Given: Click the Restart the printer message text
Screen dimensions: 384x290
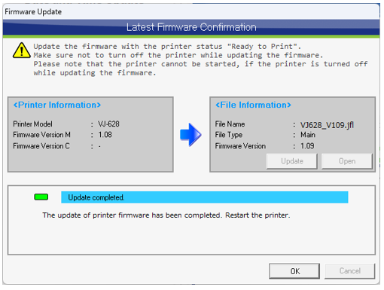Looking at the screenshot, I should click(x=166, y=215).
